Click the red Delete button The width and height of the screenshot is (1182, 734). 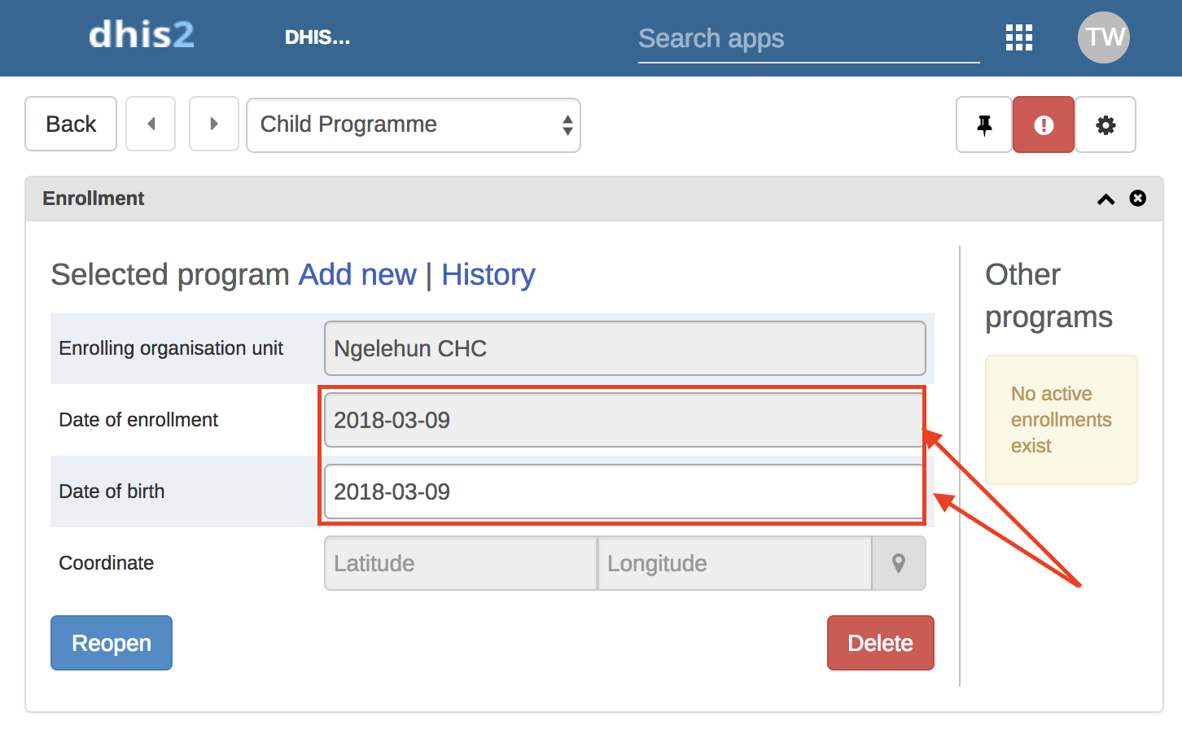click(880, 643)
